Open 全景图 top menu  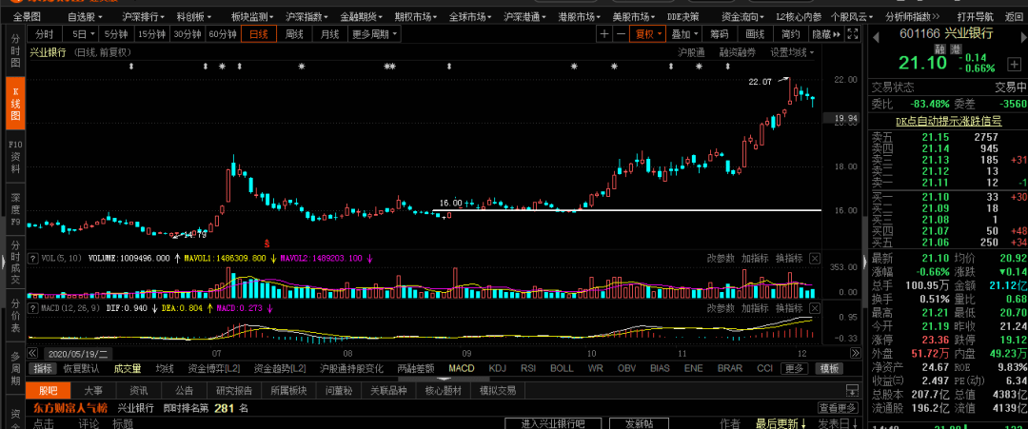[x=27, y=16]
